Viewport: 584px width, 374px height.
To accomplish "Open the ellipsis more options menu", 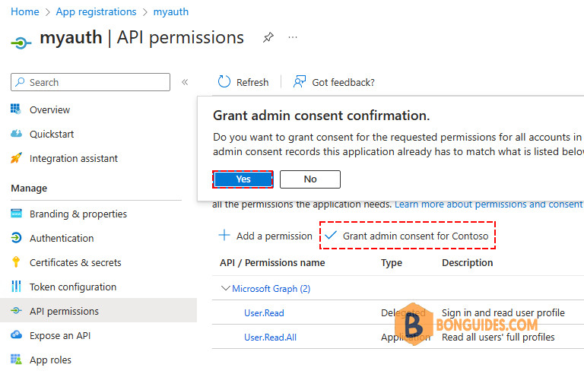I will [x=293, y=37].
